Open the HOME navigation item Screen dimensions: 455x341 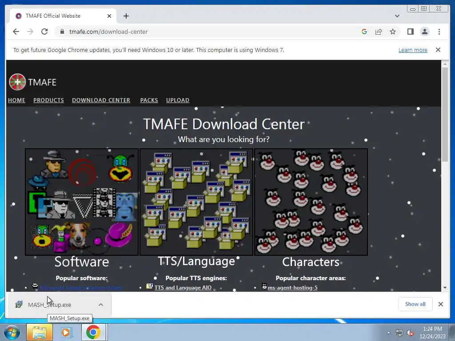(x=16, y=100)
